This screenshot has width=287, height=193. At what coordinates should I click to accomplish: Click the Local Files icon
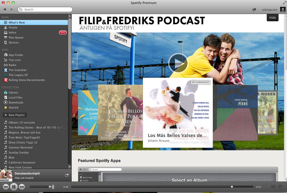(x=6, y=97)
